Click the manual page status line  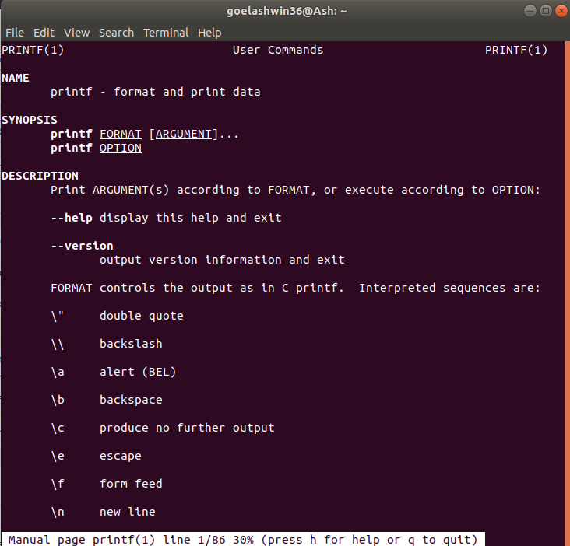242,539
